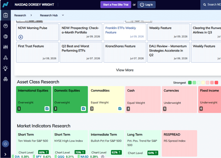Open the First Trust Feature card
Image resolution: width=221 pixels, height=158 pixels.
(37, 52)
